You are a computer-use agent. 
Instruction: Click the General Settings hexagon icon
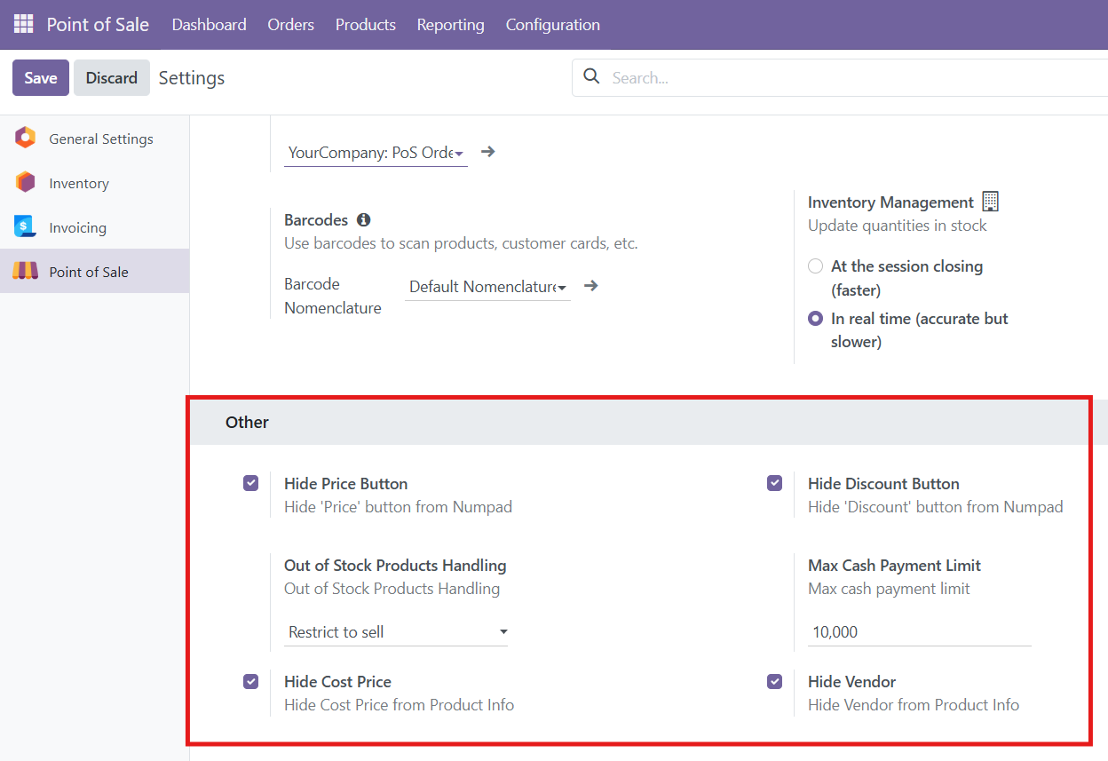click(25, 139)
